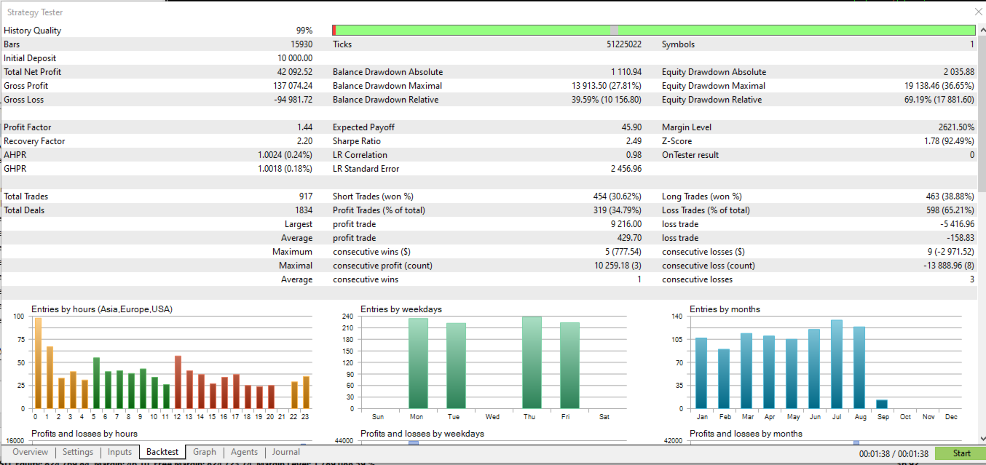Select the Total Net Profit value 42 092.52
The width and height of the screenshot is (986, 465).
pyautogui.click(x=295, y=72)
